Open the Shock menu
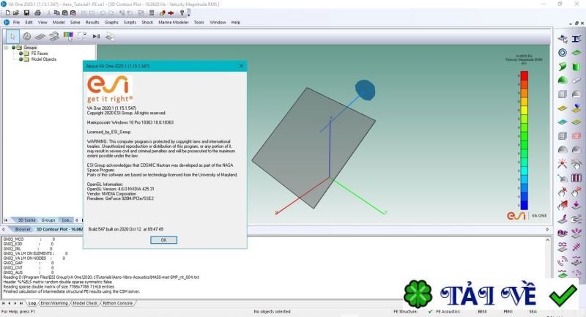 pos(147,23)
